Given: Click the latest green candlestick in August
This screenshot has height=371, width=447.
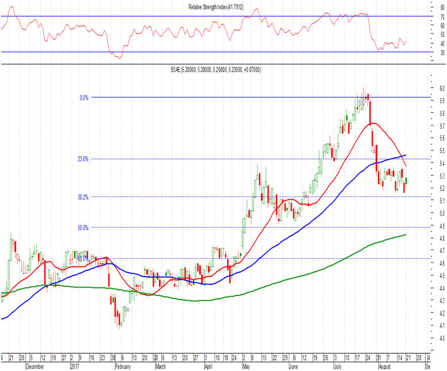Looking at the screenshot, I should tap(406, 181).
